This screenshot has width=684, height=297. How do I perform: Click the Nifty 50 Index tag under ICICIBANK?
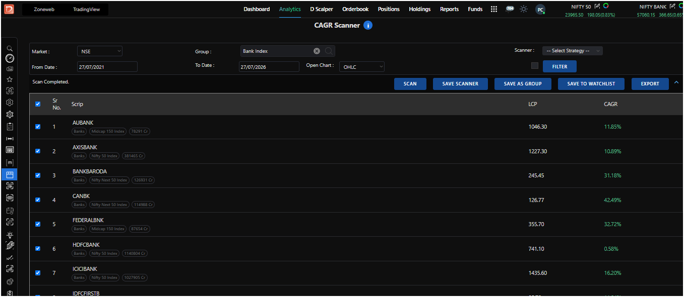pyautogui.click(x=104, y=277)
